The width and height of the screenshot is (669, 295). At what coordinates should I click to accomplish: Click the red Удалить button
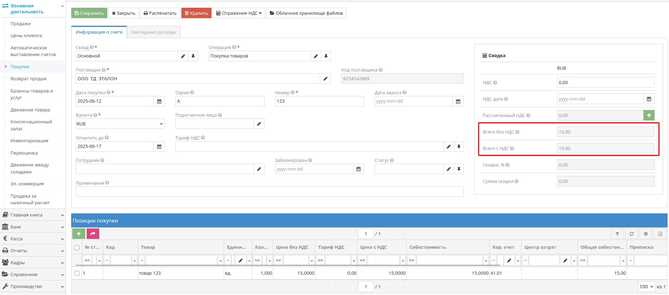pos(196,13)
